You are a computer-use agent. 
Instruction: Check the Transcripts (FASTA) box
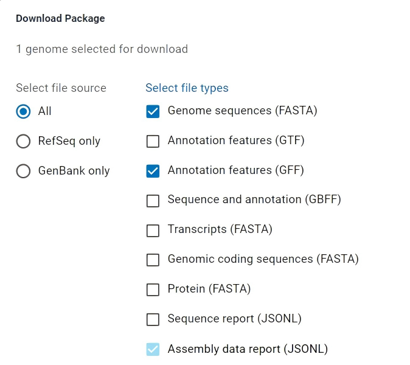point(153,230)
